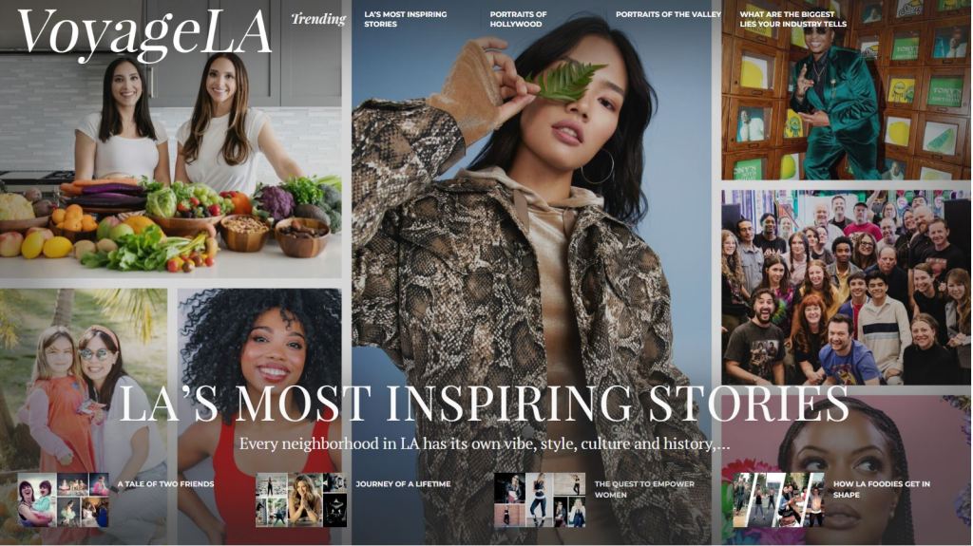Viewport: 973px width, 546px height.
Task: Click Quest to Empower Women thumbnail collage
Action: pos(540,500)
